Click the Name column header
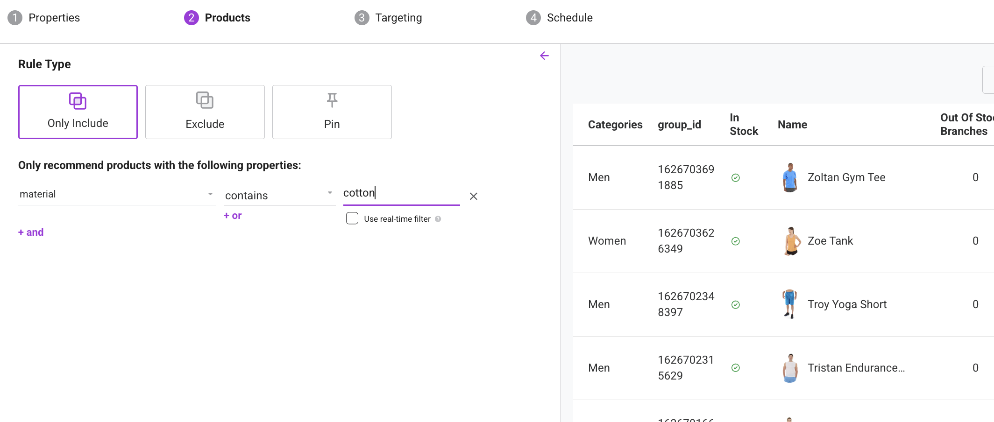Screen dimensions: 994x422 tap(793, 125)
